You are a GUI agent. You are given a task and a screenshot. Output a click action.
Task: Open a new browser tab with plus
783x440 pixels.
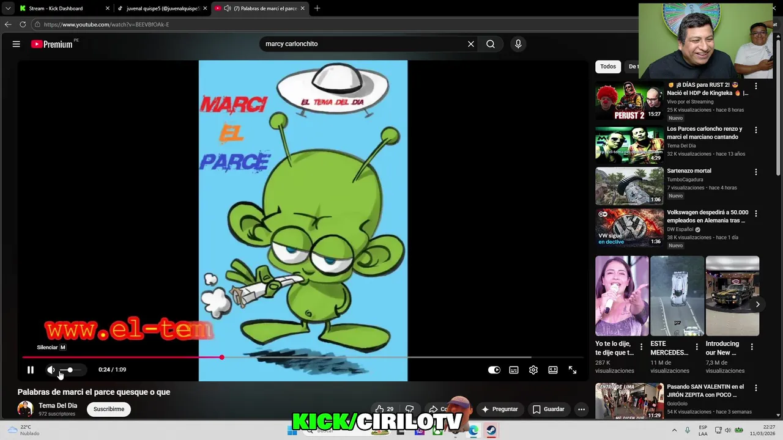click(317, 9)
